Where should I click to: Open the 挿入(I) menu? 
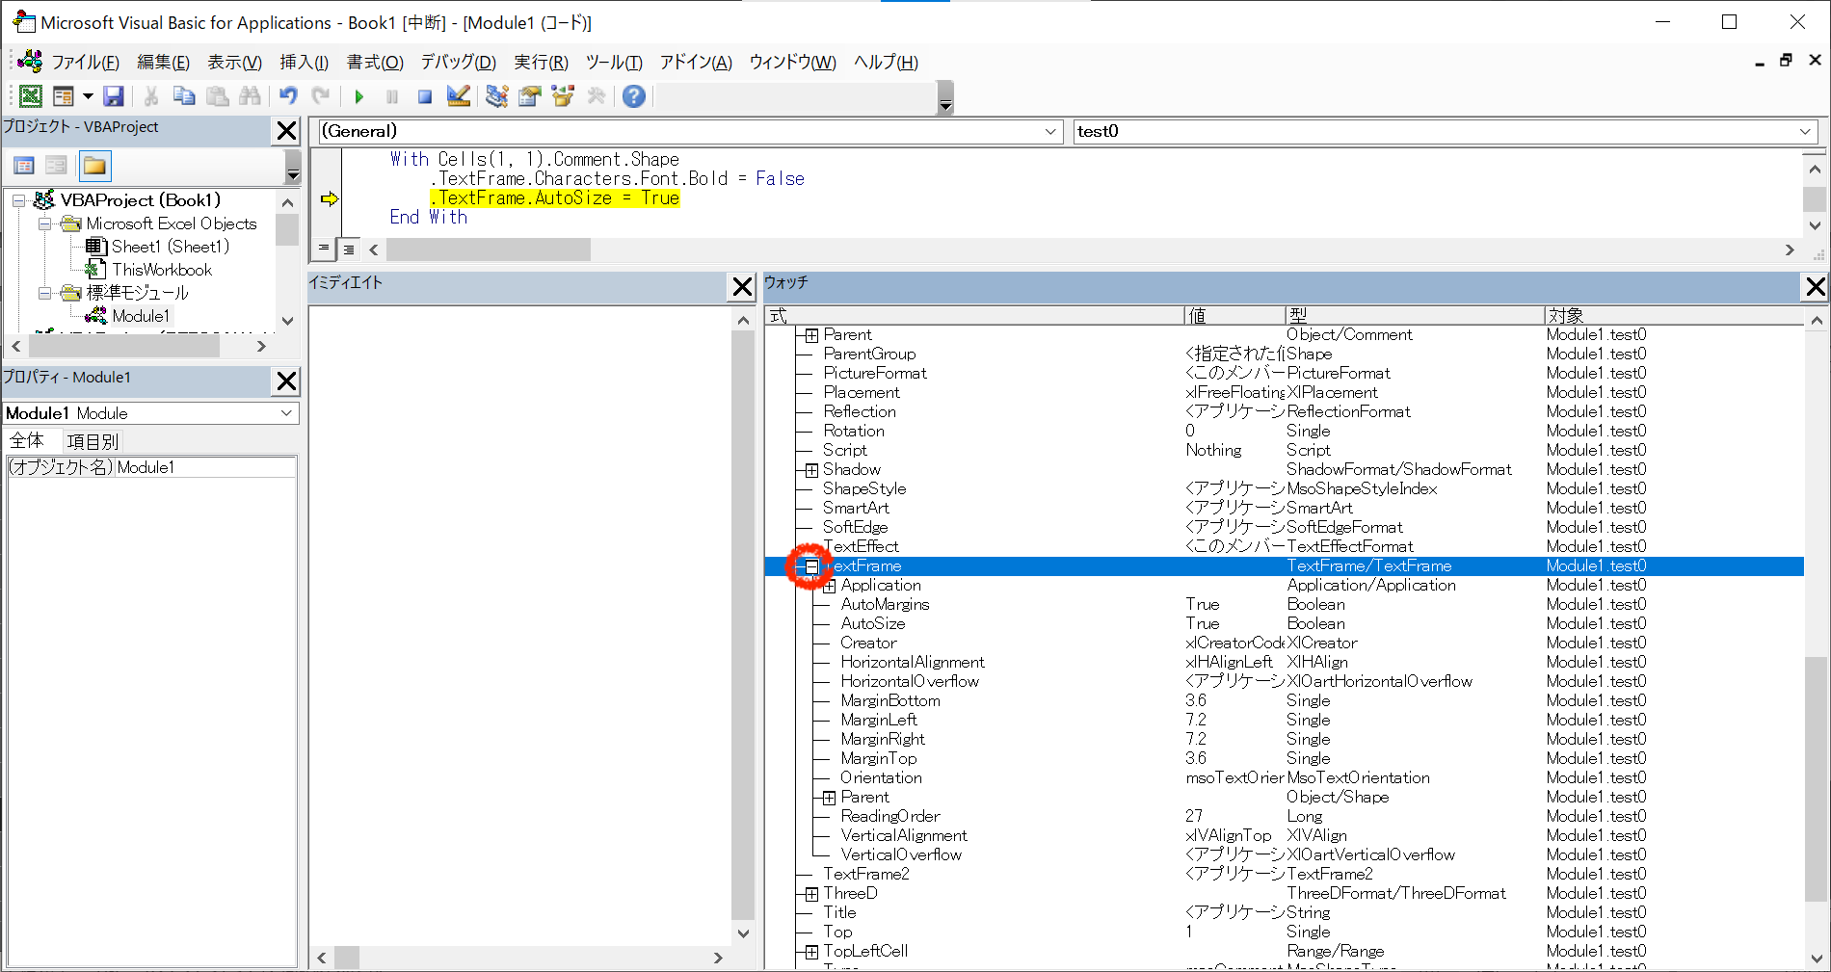[304, 63]
